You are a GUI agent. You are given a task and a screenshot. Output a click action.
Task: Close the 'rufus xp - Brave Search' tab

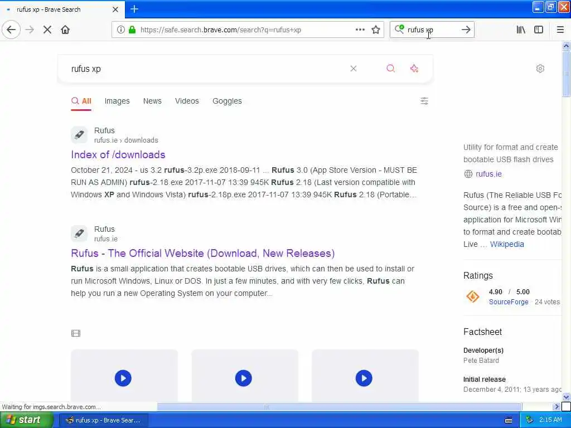pos(115,9)
